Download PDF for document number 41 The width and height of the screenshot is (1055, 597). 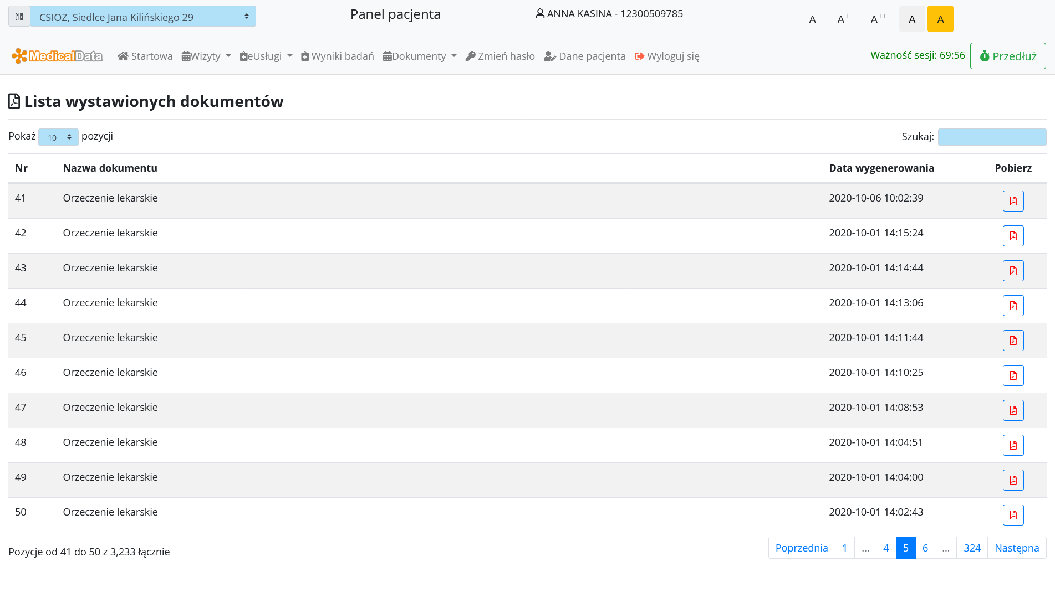point(1013,201)
